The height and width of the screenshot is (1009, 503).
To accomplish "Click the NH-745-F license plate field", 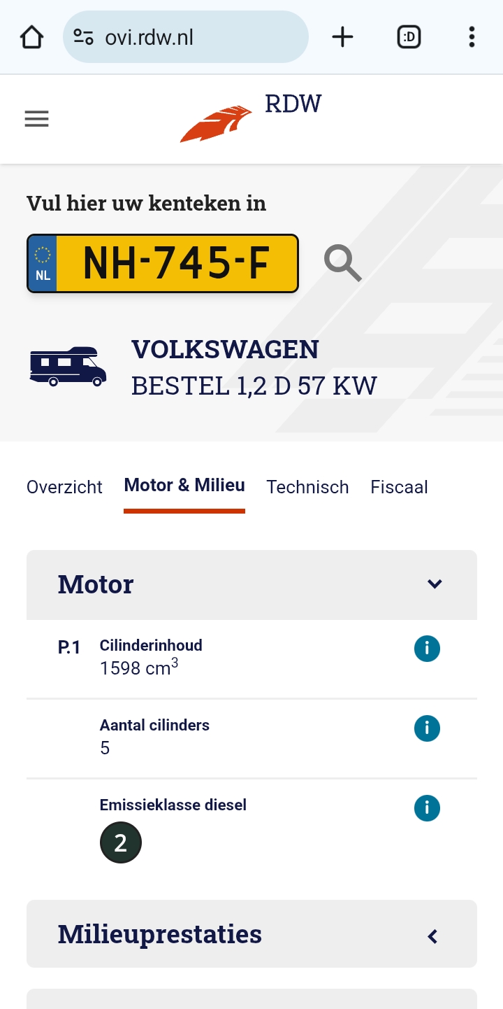I will click(175, 264).
